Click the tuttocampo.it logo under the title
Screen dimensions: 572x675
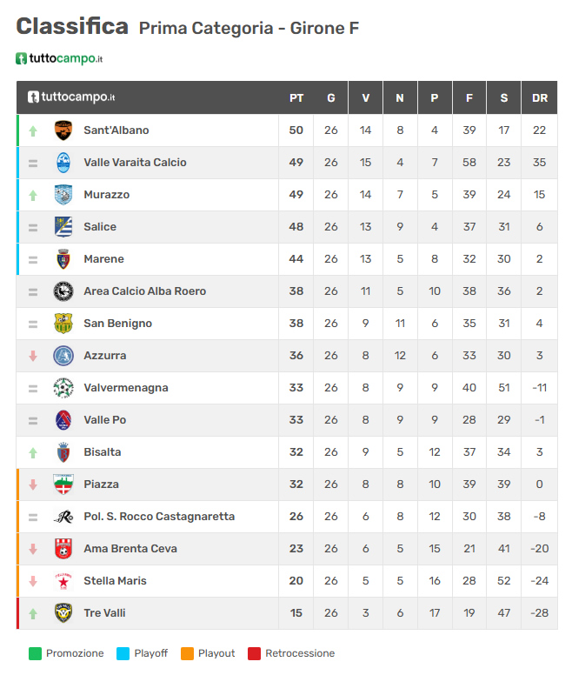(x=59, y=58)
